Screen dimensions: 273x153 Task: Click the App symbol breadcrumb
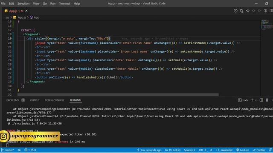tap(35, 17)
